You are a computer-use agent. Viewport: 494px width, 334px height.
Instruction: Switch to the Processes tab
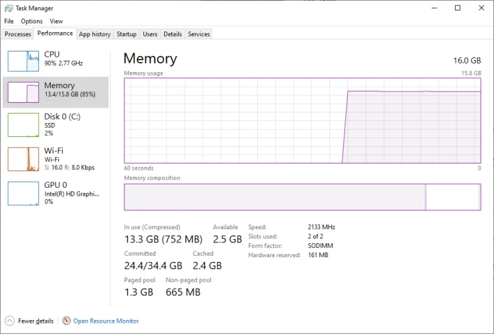point(17,34)
